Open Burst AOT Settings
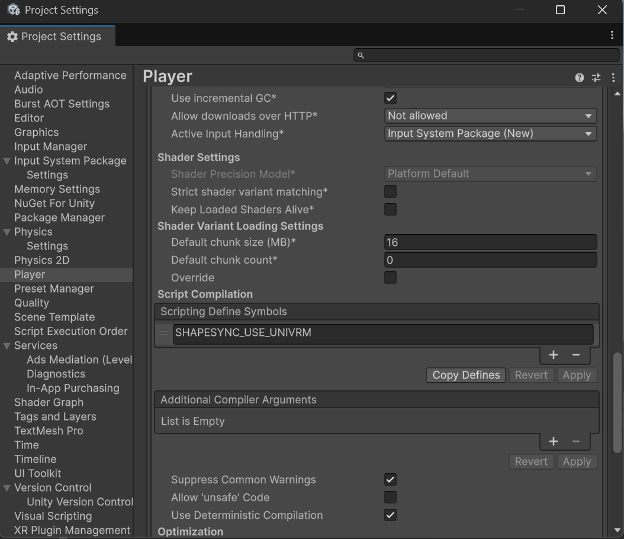 (62, 104)
